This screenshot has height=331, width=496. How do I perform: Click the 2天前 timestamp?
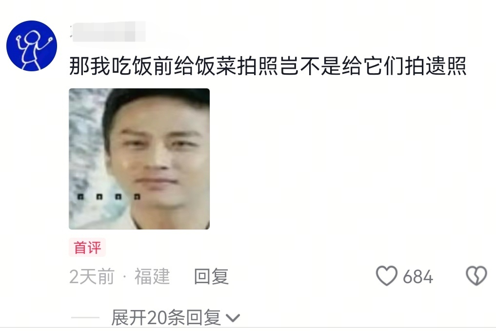coord(92,276)
